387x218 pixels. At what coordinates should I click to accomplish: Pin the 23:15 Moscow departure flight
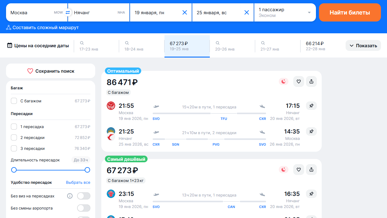(x=311, y=194)
